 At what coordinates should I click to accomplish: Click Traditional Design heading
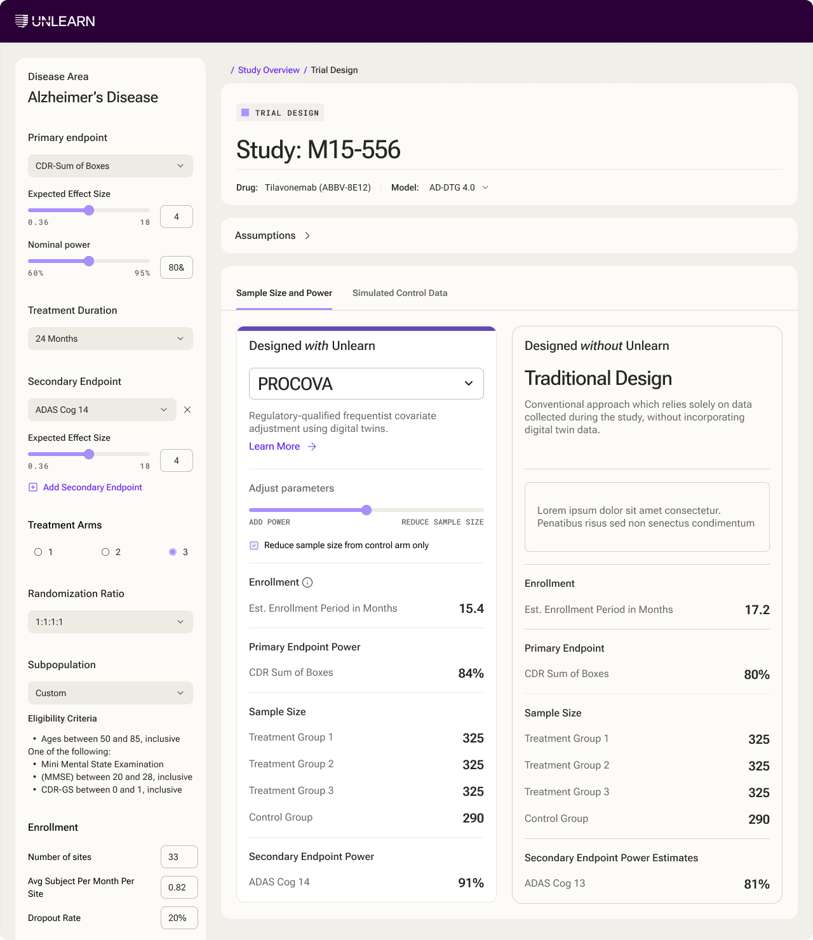point(598,378)
